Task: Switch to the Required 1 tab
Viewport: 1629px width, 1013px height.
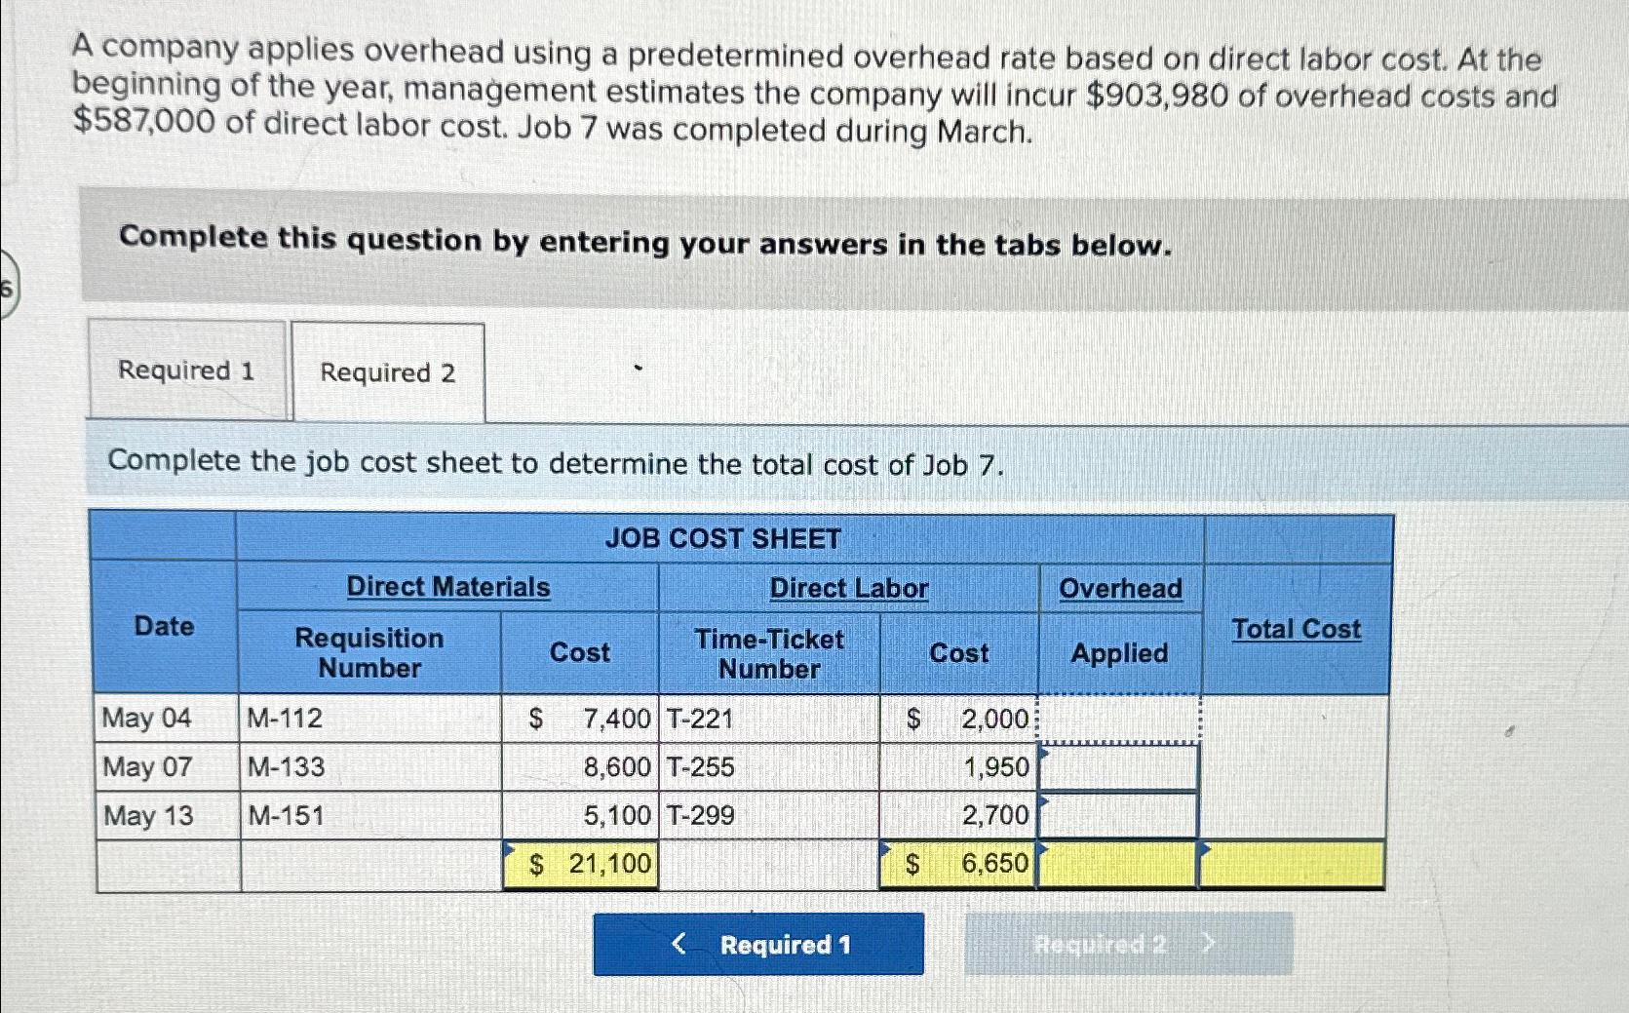Action: [x=187, y=372]
